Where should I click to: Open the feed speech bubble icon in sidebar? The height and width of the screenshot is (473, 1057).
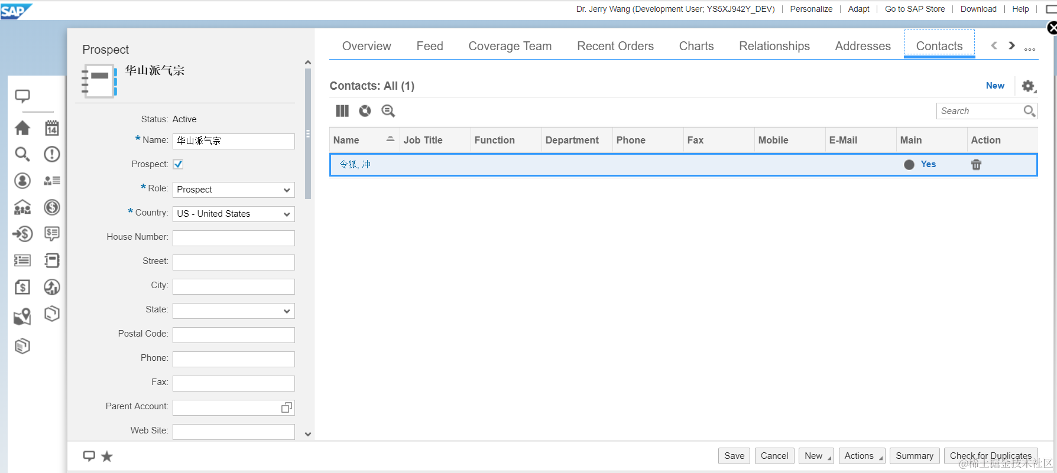[x=22, y=96]
